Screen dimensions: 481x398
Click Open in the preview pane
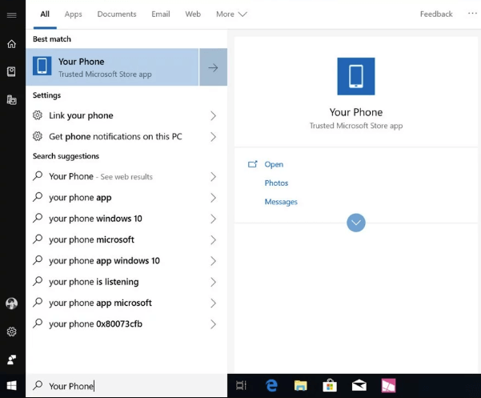point(274,164)
